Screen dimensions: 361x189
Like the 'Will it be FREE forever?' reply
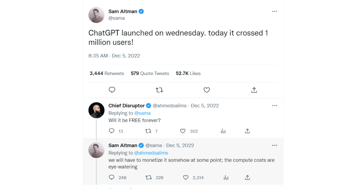(183, 131)
